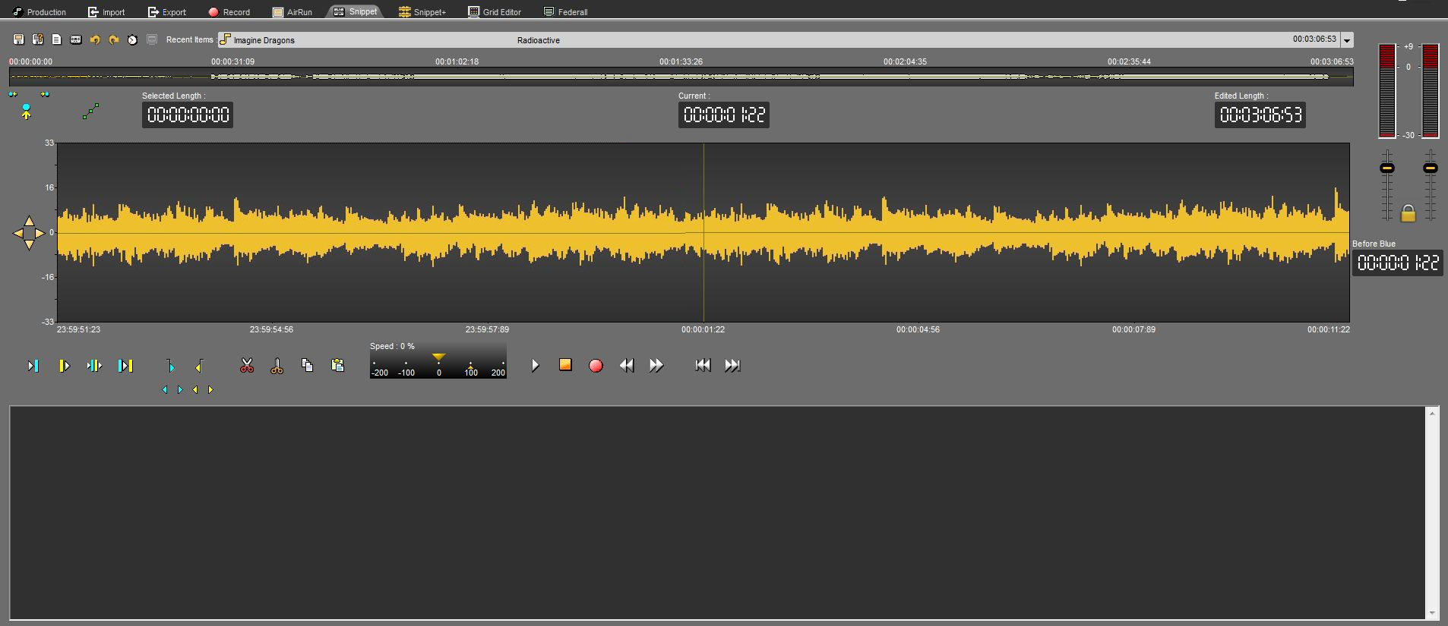Click the red scissors cut icon

point(247,366)
